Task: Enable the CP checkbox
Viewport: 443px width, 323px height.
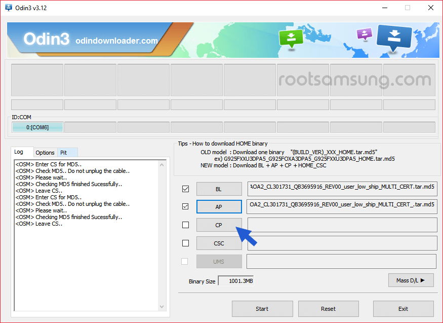Action: [x=185, y=225]
